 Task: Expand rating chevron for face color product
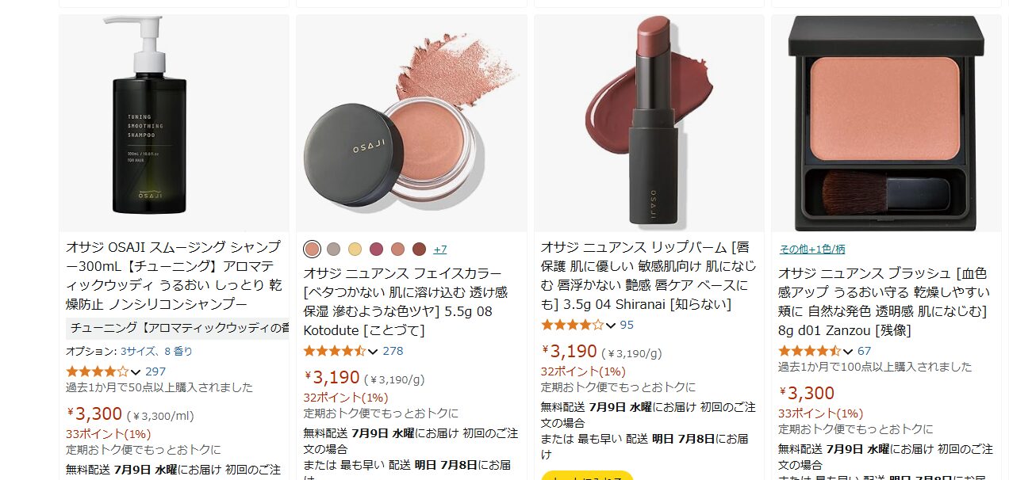pyautogui.click(x=373, y=351)
